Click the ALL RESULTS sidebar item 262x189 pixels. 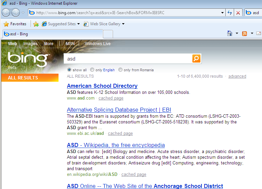point(30,78)
